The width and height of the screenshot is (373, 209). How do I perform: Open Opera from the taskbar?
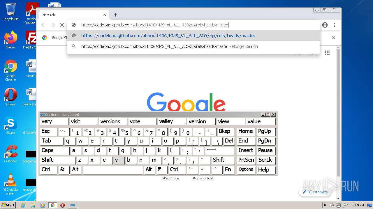[62, 205]
